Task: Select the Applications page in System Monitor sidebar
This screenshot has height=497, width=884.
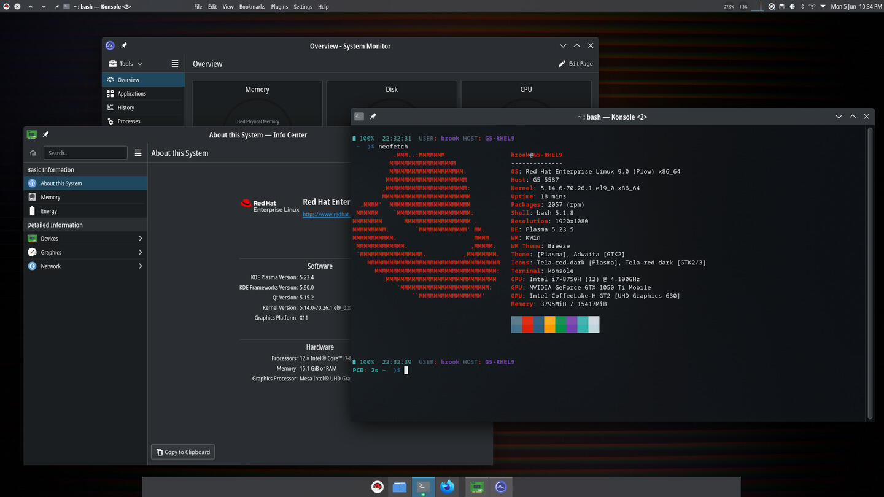Action: [143, 93]
